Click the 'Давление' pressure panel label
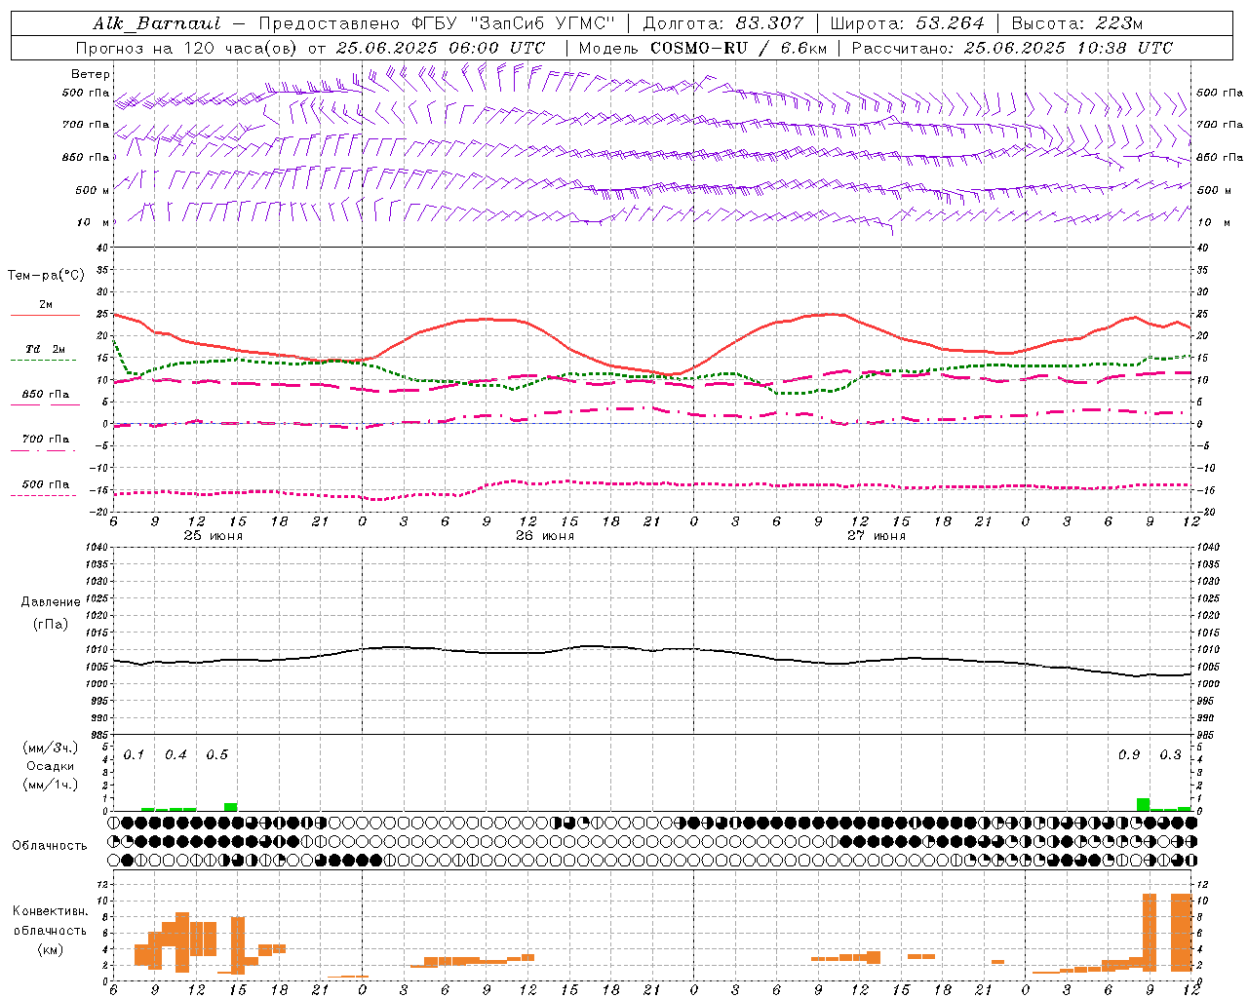The width and height of the screenshot is (1248, 998). pyautogui.click(x=51, y=602)
